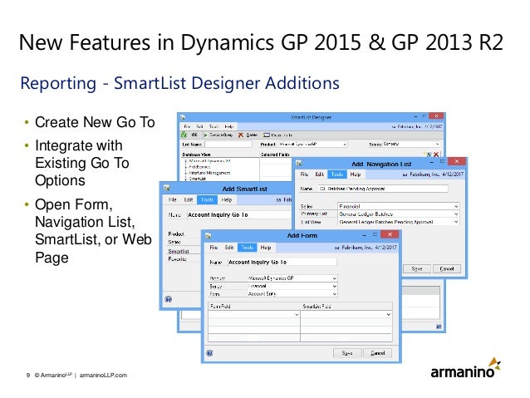Open Form dropdown showing Account Entry

(334, 294)
